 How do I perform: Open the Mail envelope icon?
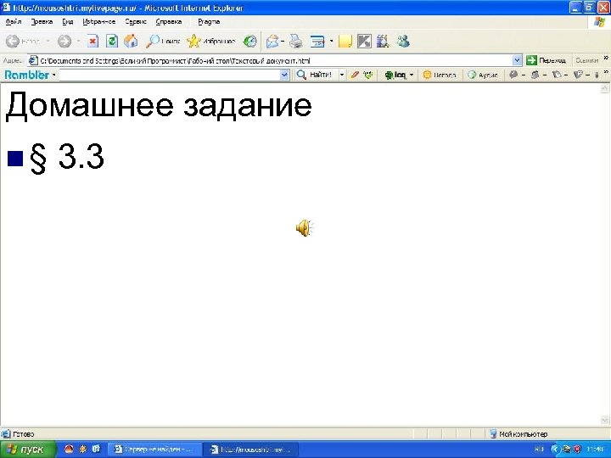pyautogui.click(x=272, y=42)
